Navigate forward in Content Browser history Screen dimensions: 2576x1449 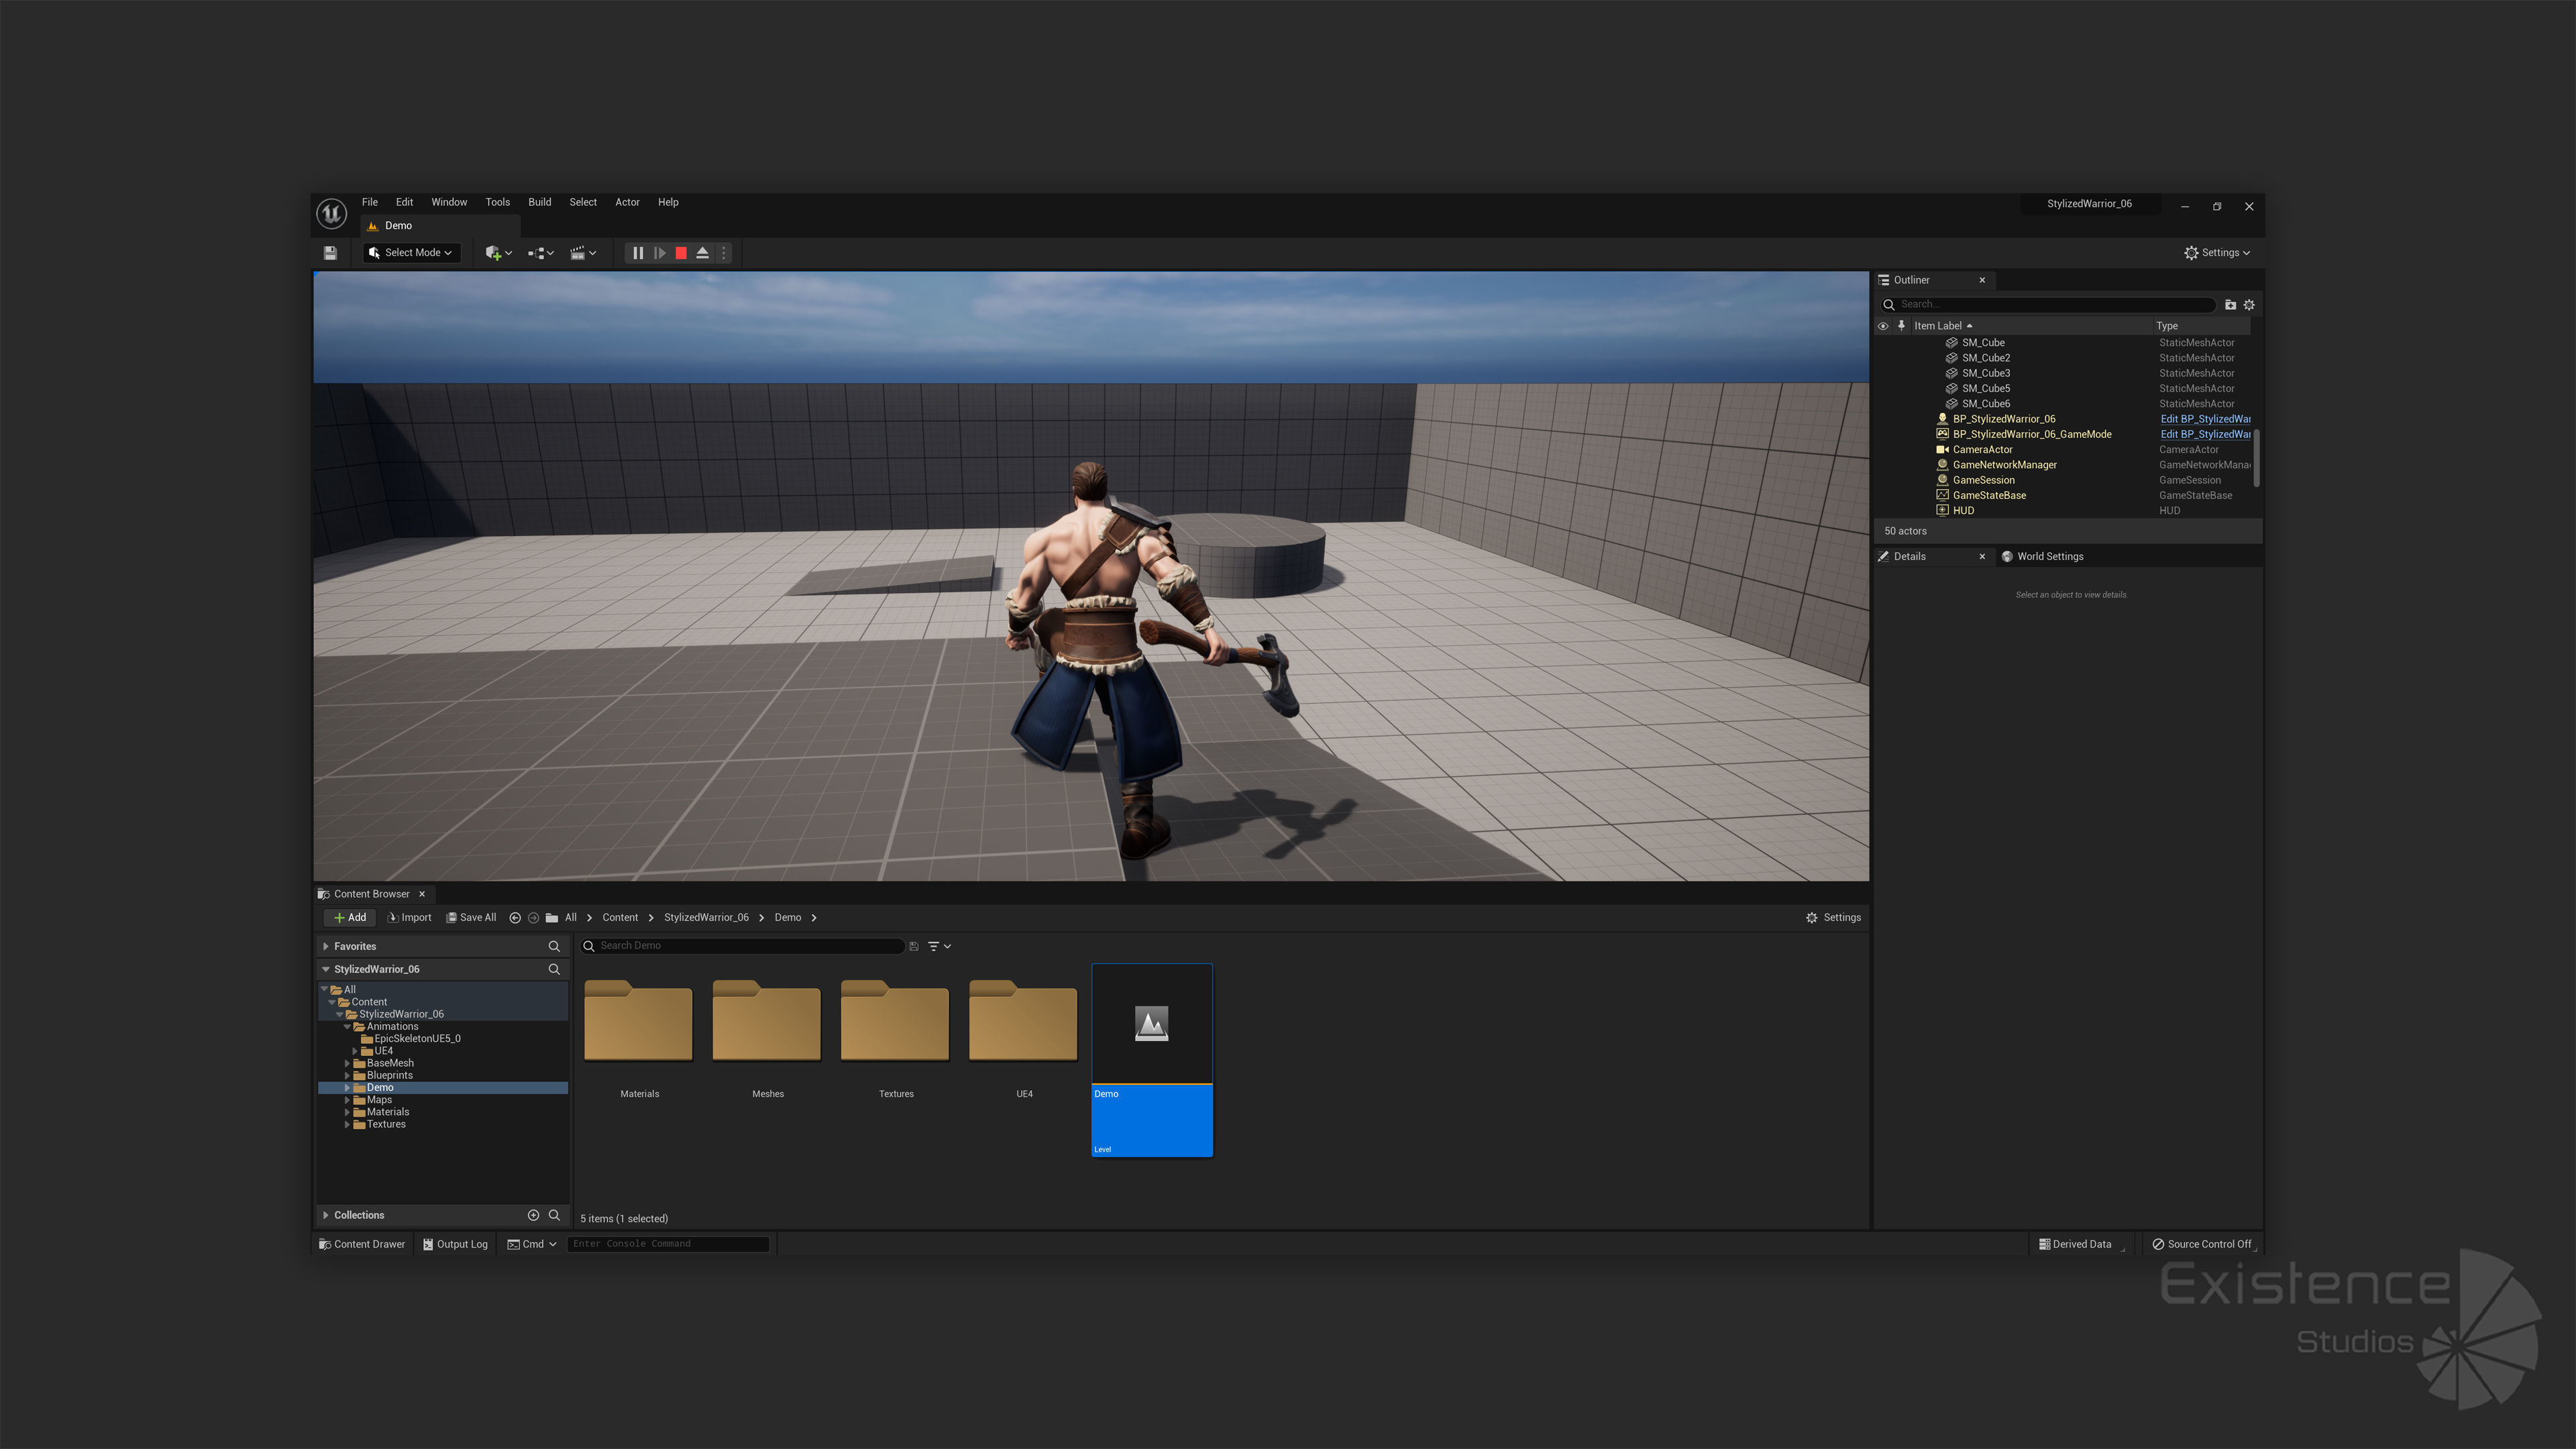pos(533,918)
